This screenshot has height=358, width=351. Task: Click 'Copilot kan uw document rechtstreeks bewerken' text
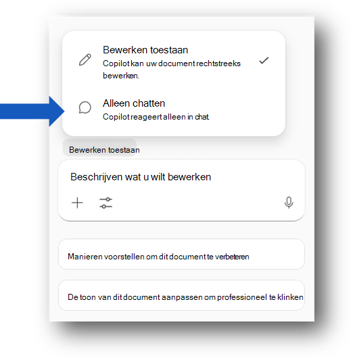(x=172, y=70)
